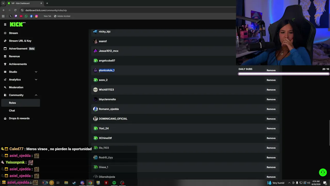Open the Very humid weather widget
Image resolution: width=330 pixels, height=186 pixels.
[x=276, y=183]
